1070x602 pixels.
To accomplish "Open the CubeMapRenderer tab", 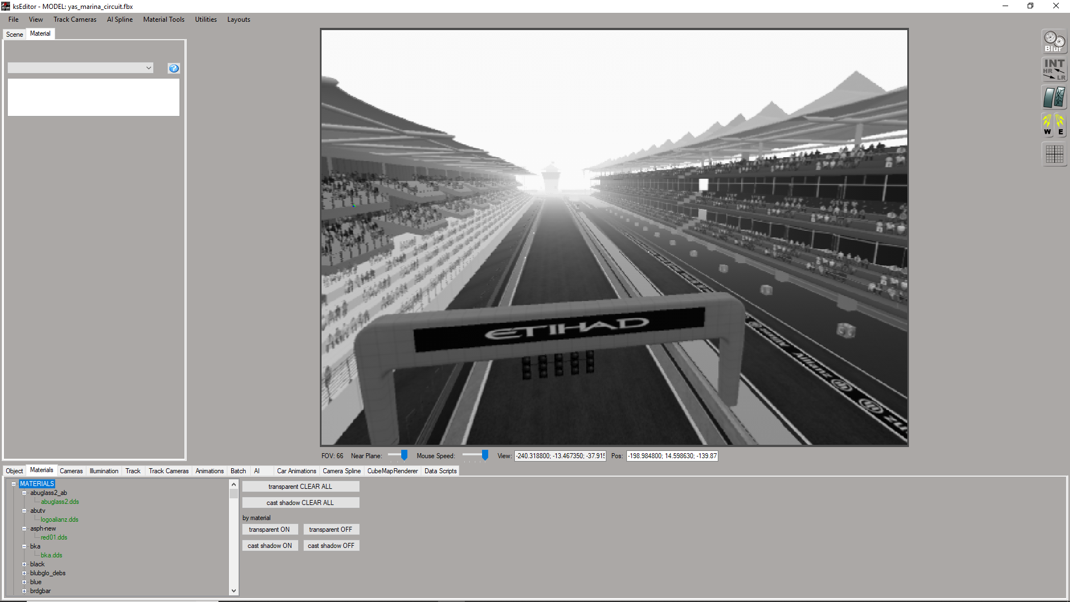I will point(392,471).
